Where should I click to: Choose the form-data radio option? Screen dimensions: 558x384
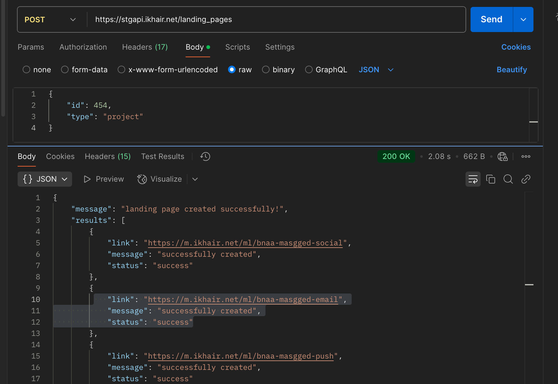65,69
